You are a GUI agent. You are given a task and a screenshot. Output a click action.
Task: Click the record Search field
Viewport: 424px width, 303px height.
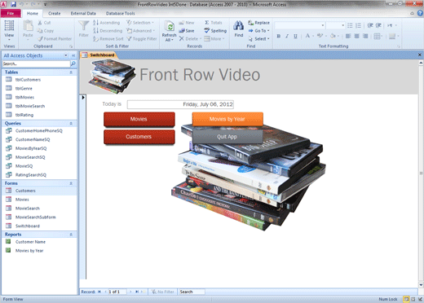(192, 292)
